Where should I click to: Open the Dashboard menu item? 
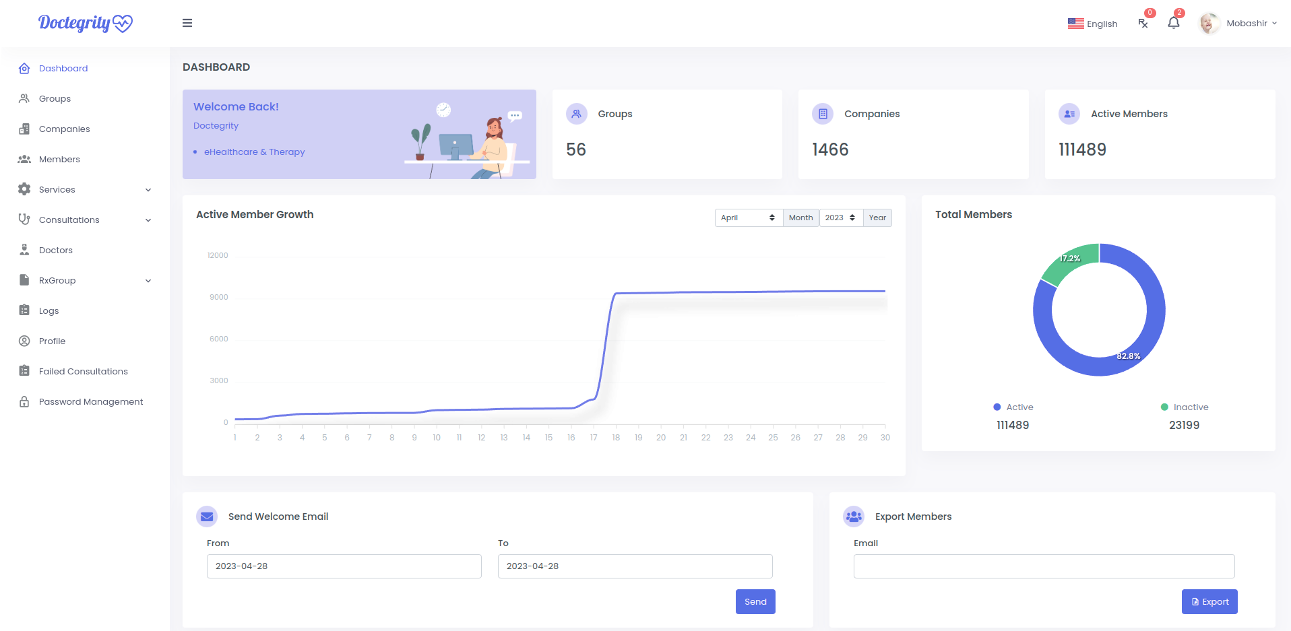[x=63, y=68]
